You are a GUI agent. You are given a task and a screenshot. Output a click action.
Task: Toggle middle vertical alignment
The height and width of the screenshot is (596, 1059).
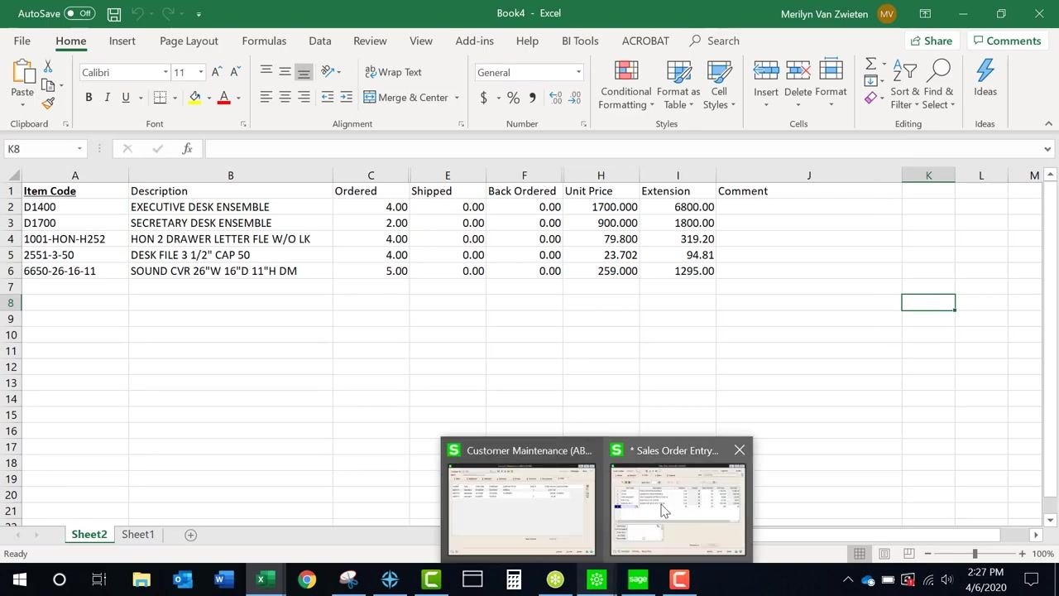tap(285, 72)
